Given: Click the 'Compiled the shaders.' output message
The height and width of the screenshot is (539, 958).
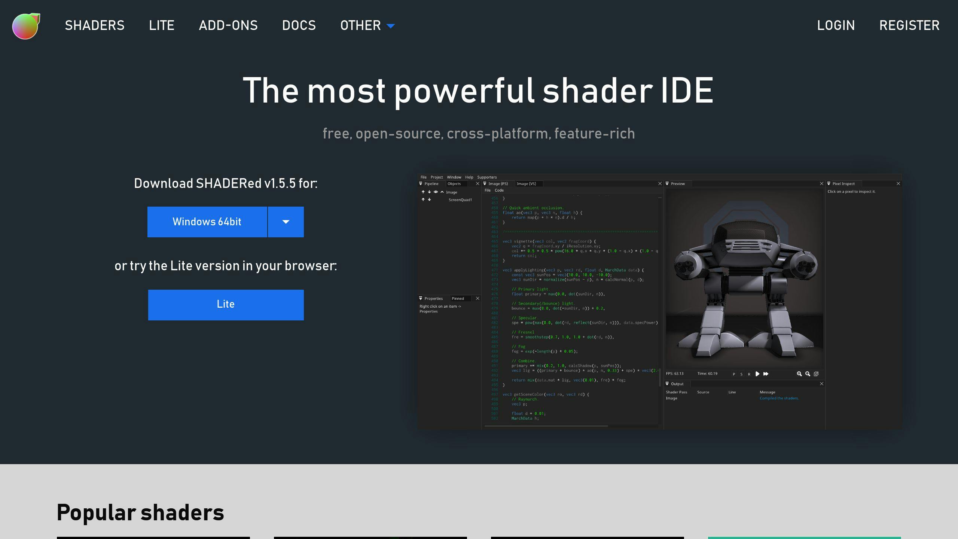Looking at the screenshot, I should (779, 398).
